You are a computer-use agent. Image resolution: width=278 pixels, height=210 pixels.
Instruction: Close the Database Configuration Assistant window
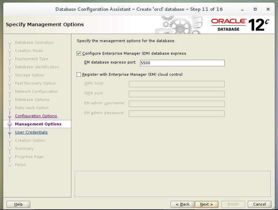coord(268,9)
